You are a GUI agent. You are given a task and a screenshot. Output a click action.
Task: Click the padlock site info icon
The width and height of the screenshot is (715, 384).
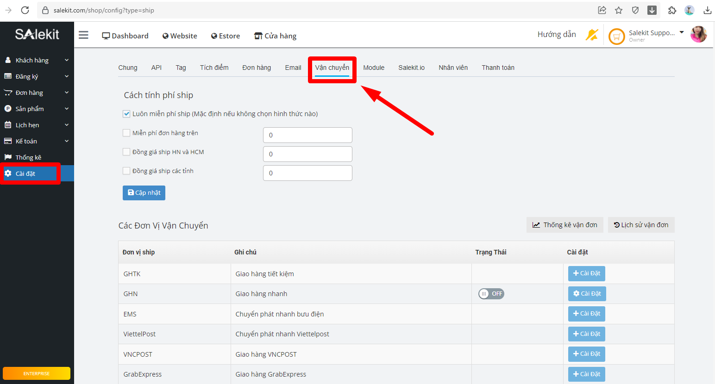coord(45,10)
